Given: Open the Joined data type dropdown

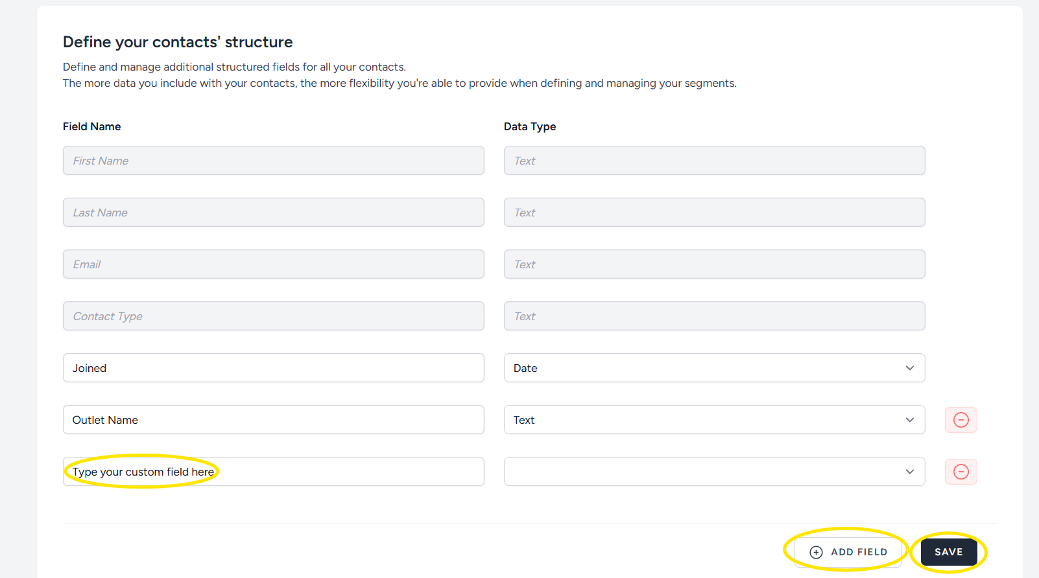Looking at the screenshot, I should point(713,368).
